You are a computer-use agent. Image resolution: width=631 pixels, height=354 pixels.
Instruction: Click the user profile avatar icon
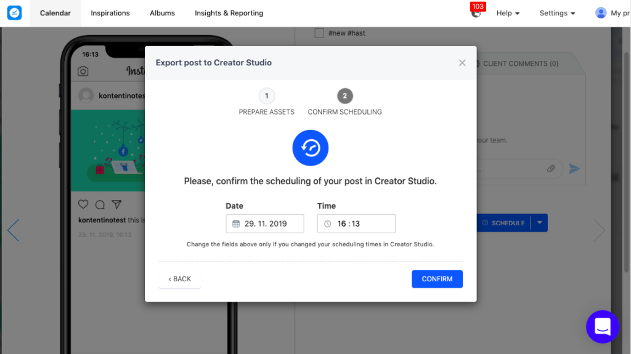click(x=601, y=13)
